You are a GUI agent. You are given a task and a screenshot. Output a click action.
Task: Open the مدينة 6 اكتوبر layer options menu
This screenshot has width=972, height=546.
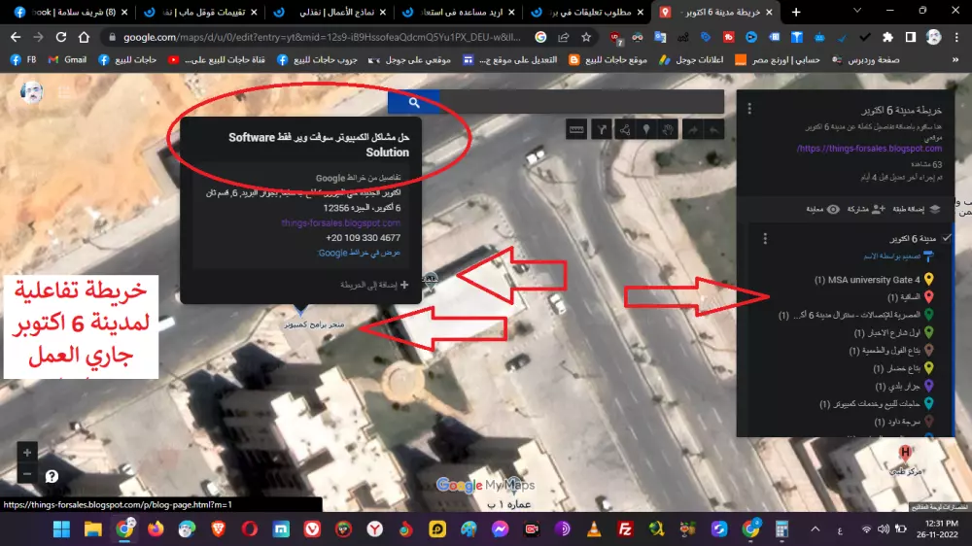(765, 239)
